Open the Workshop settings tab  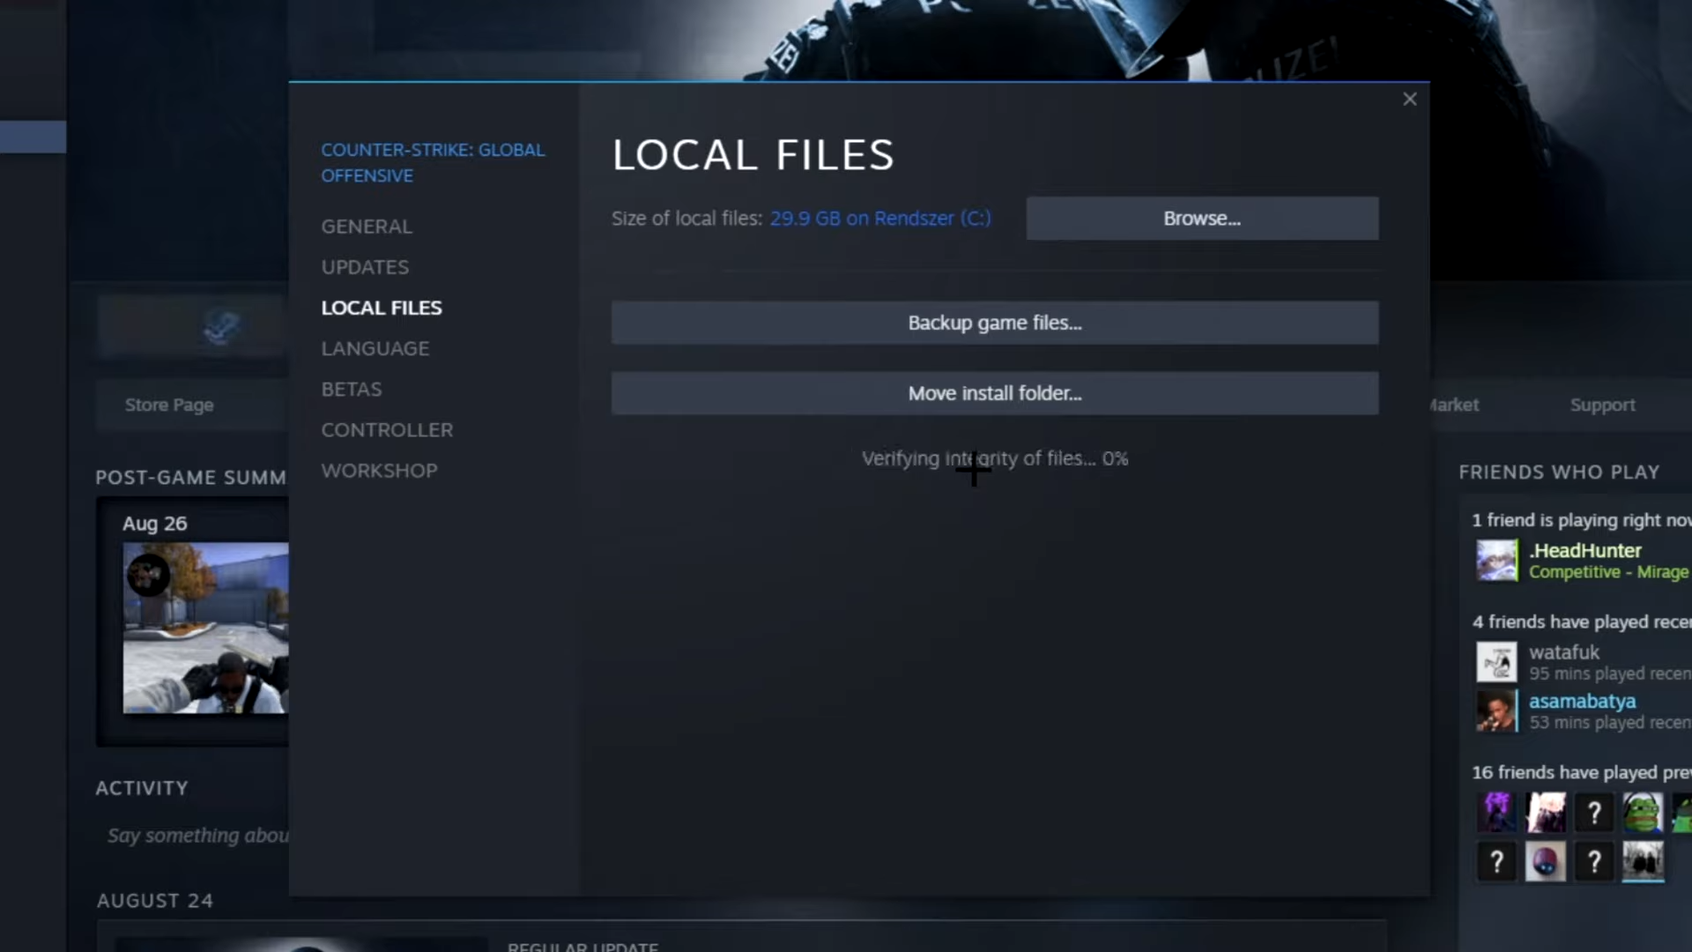point(379,471)
